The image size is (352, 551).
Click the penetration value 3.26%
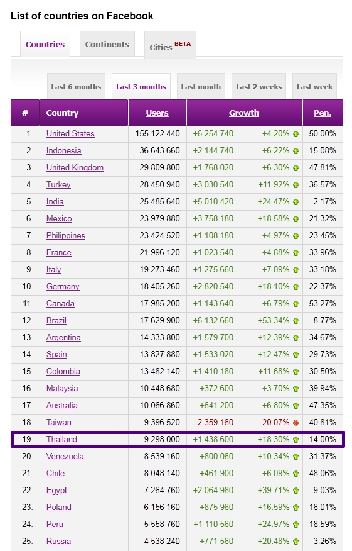click(x=324, y=541)
